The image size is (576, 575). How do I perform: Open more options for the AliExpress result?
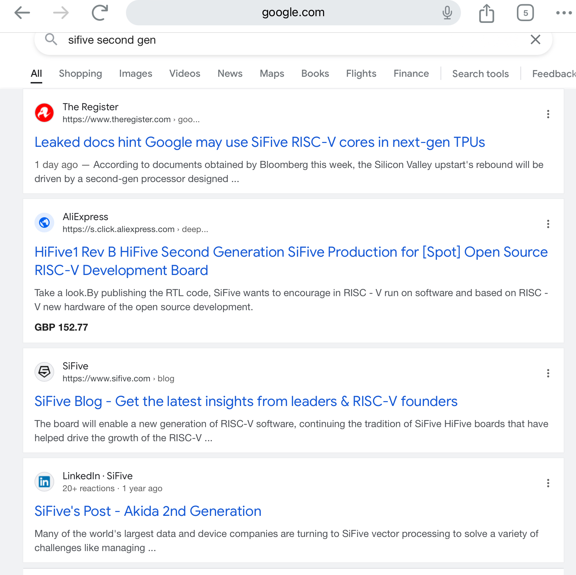[x=548, y=224]
